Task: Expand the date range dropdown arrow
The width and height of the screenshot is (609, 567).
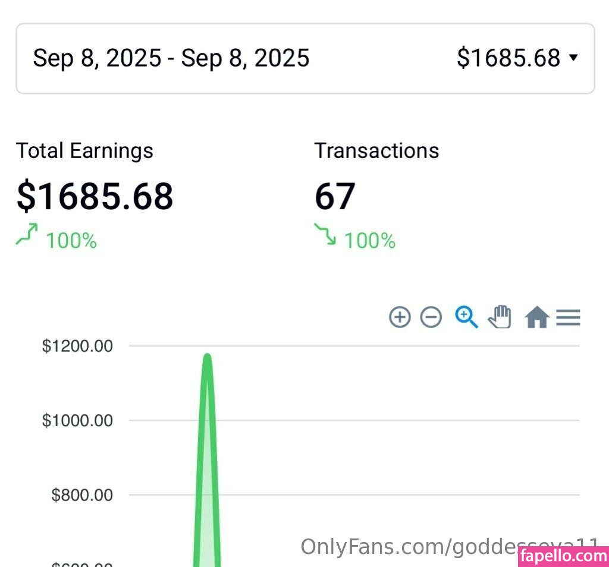Action: (573, 58)
